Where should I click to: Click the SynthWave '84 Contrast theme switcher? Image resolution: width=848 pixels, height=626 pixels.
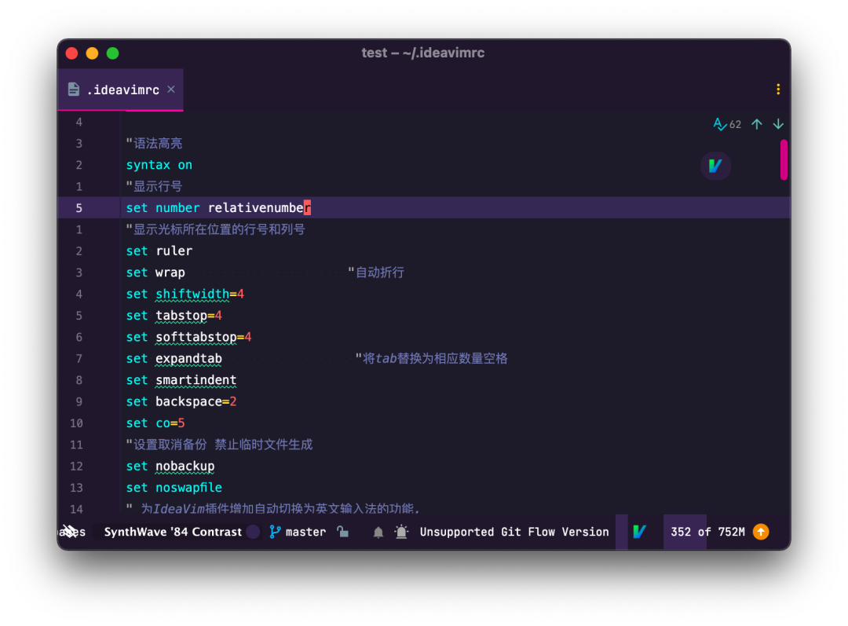[173, 532]
